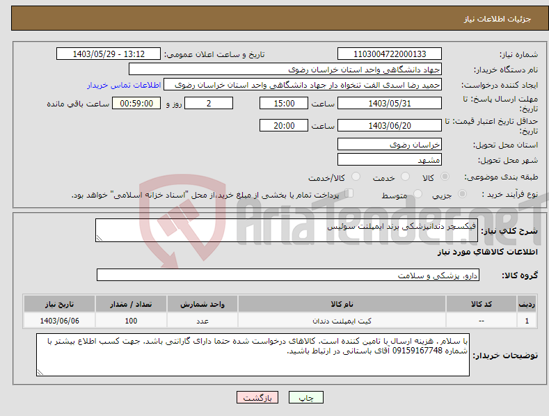Screen dimensions: 549x416
Task: Click the بازگشت back button
Action: tap(257, 397)
